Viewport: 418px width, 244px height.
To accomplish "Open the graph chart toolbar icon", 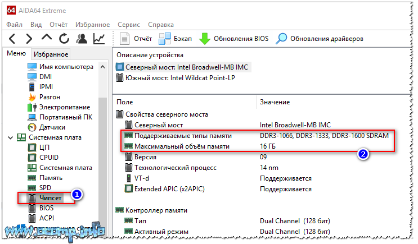I will (x=99, y=39).
